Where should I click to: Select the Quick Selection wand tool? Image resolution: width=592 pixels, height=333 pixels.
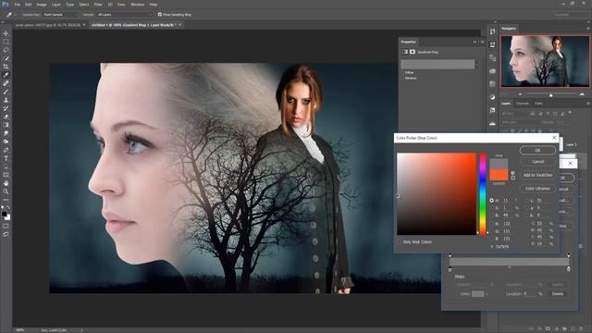click(6, 58)
